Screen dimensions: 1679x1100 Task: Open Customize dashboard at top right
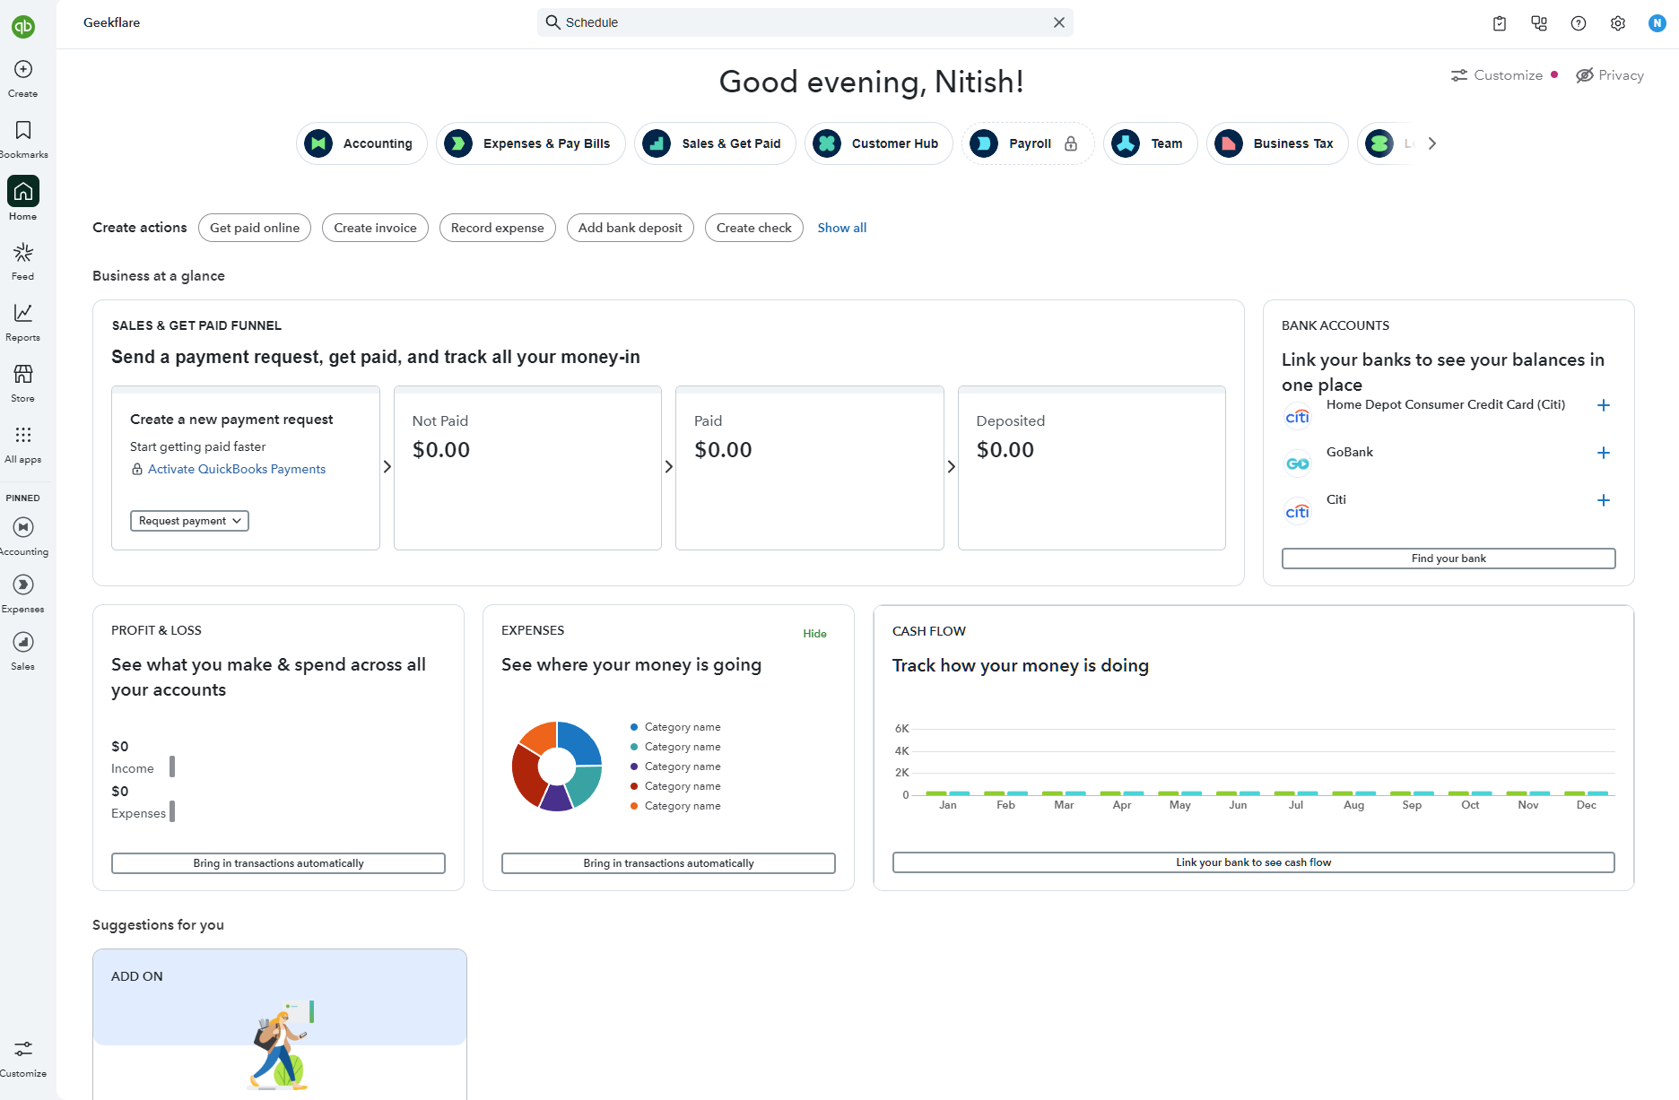point(1504,75)
